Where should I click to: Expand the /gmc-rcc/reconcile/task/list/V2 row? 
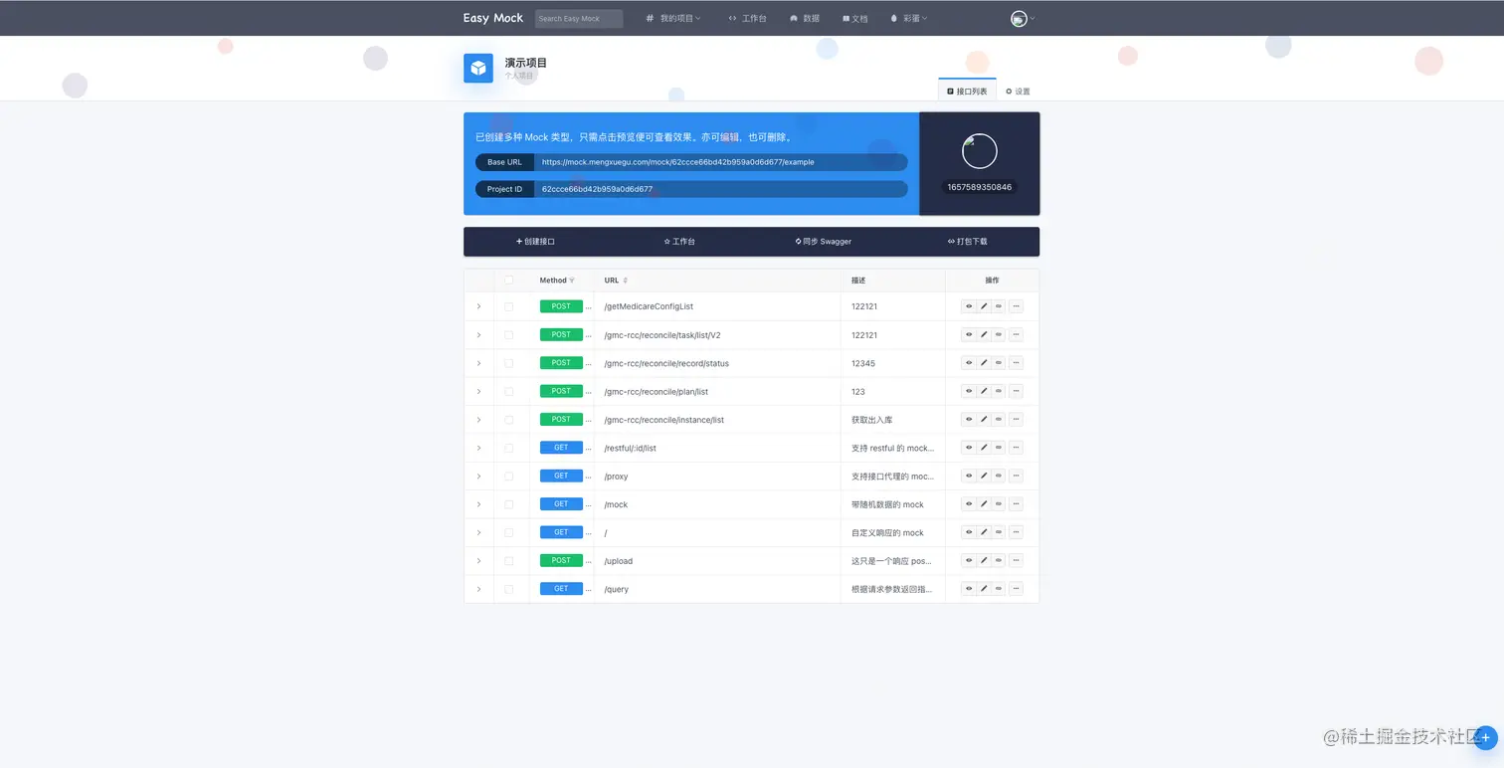coord(478,334)
